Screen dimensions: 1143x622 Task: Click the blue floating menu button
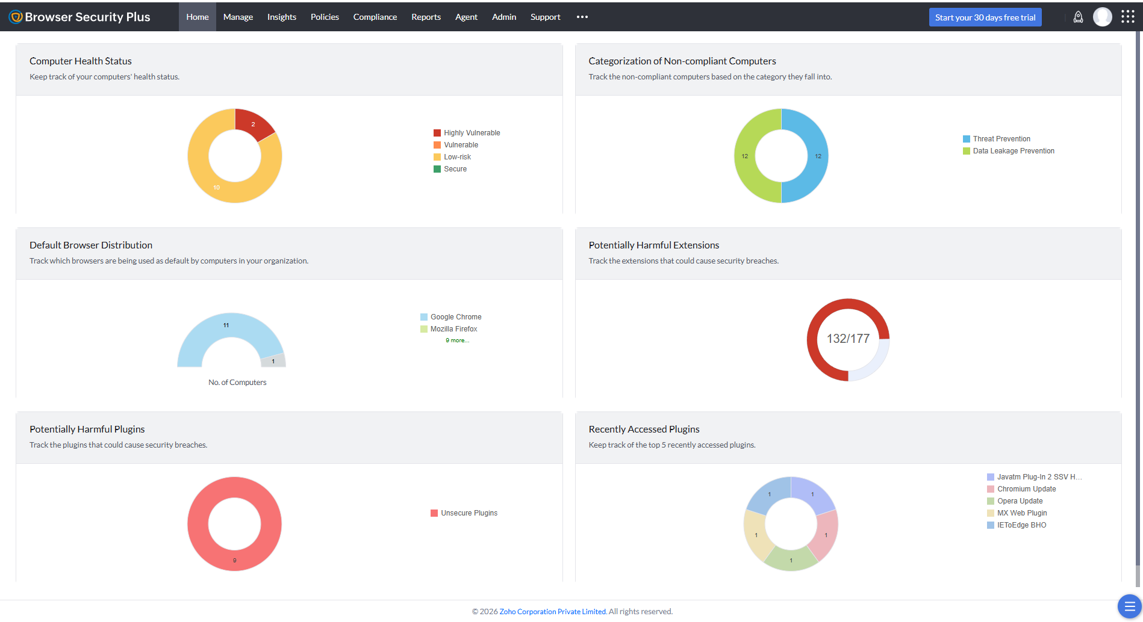click(x=1130, y=606)
